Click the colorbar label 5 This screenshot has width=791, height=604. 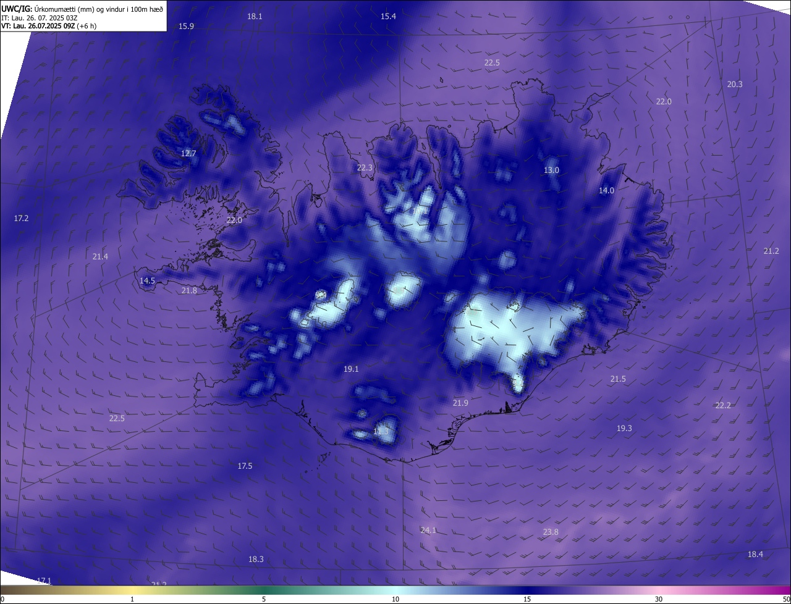(264, 599)
